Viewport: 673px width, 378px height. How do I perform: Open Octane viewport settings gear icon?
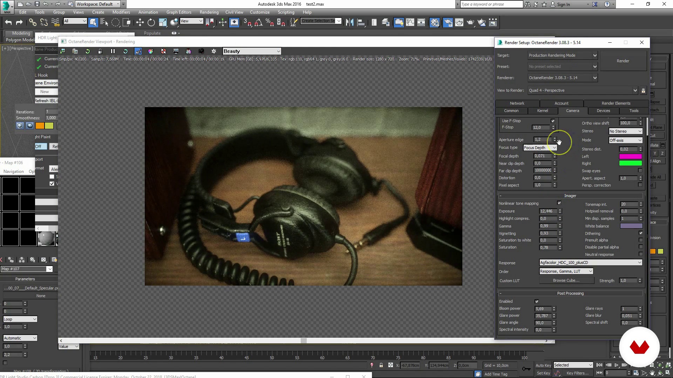(214, 51)
